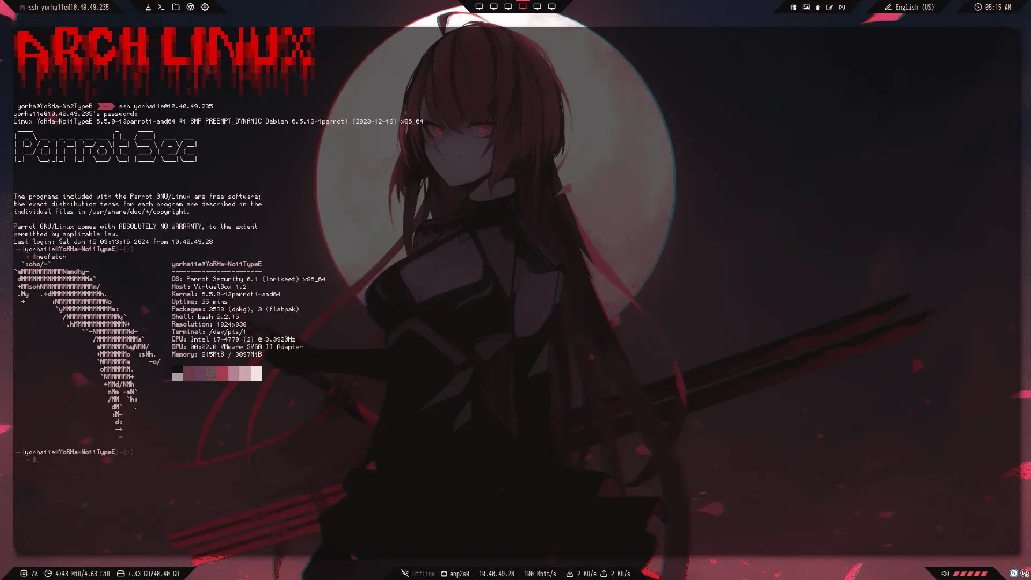The height and width of the screenshot is (580, 1031).
Task: Open the terminal launcher icon in top bar
Action: click(x=161, y=7)
